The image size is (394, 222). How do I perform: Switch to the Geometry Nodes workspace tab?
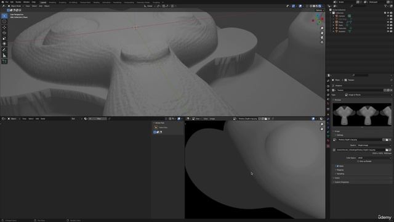pos(143,2)
